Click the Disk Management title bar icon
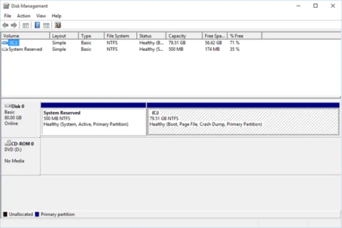Screen dimensions: 342x228 [6, 6]
